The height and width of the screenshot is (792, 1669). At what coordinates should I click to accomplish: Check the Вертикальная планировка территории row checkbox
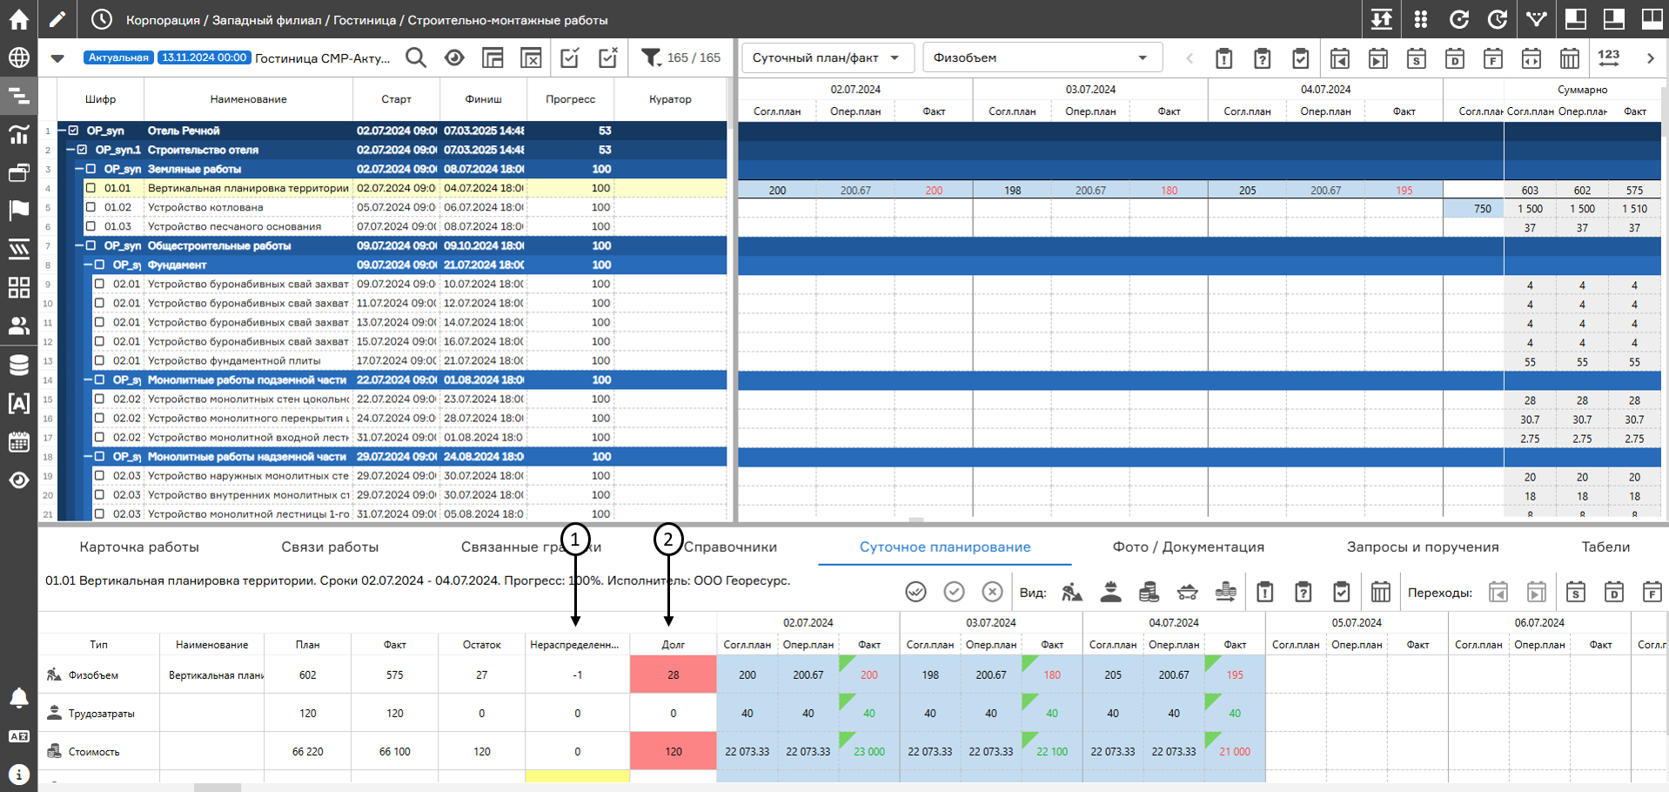click(90, 188)
